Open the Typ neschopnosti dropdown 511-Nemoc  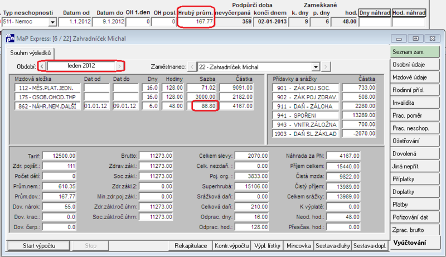[x=52, y=22]
